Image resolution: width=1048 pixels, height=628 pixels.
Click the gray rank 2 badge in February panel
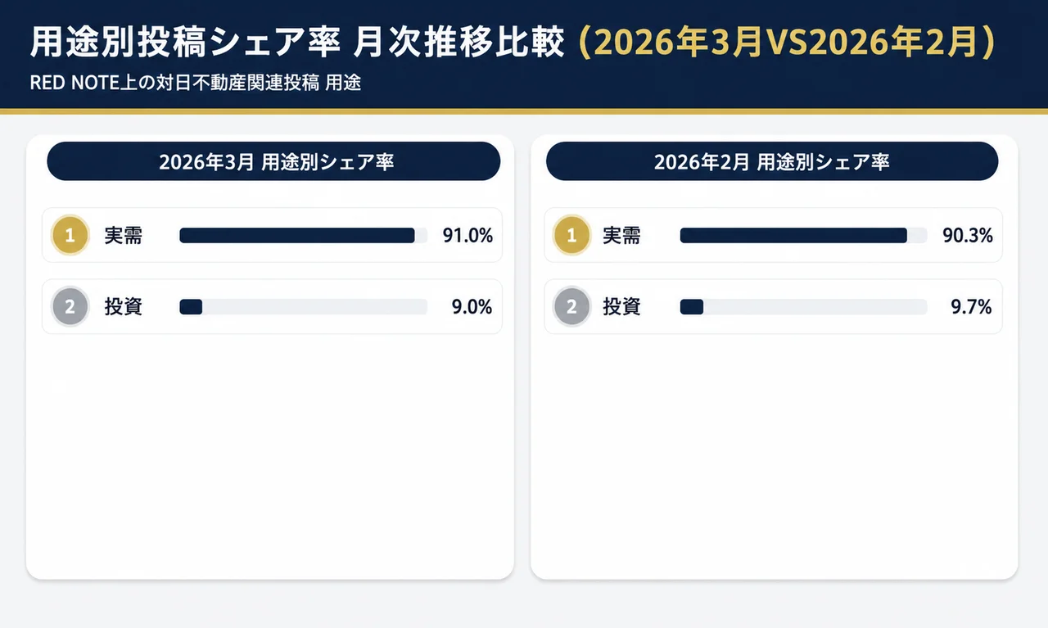coord(571,307)
